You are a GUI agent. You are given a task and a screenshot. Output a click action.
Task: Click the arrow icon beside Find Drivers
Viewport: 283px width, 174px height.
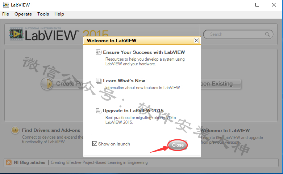click(x=15, y=130)
